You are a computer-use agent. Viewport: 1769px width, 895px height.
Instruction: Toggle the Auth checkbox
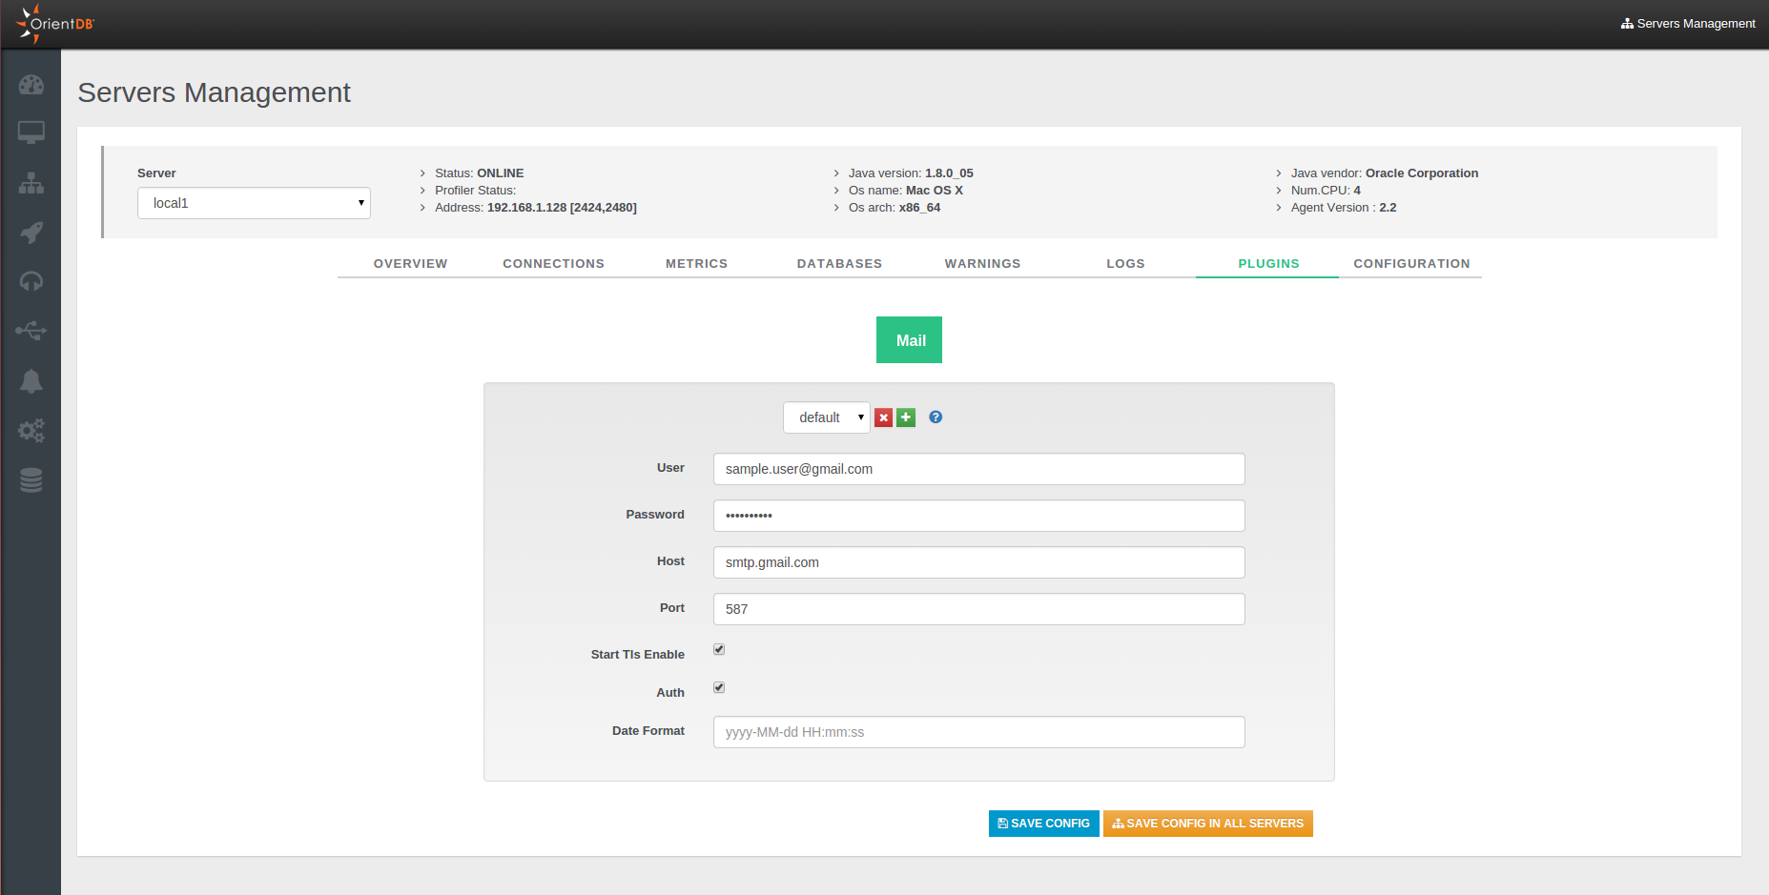tap(719, 687)
